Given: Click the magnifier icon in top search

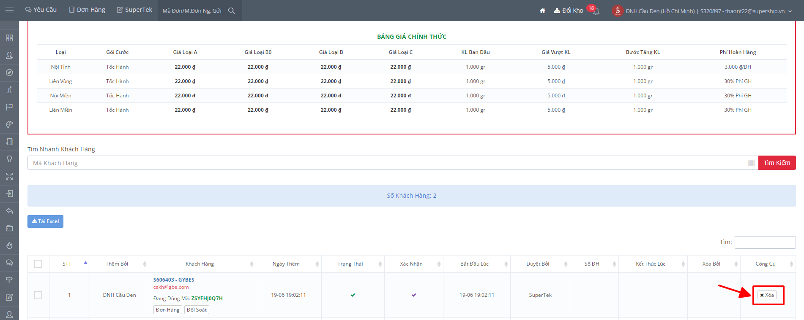Looking at the screenshot, I should click(232, 11).
